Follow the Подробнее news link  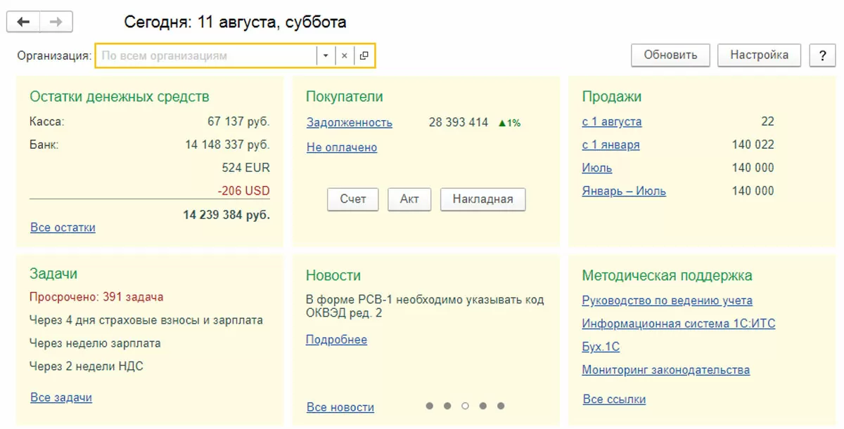[x=336, y=340]
